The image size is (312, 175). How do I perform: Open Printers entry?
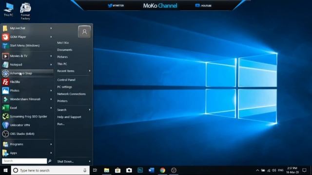(62, 101)
